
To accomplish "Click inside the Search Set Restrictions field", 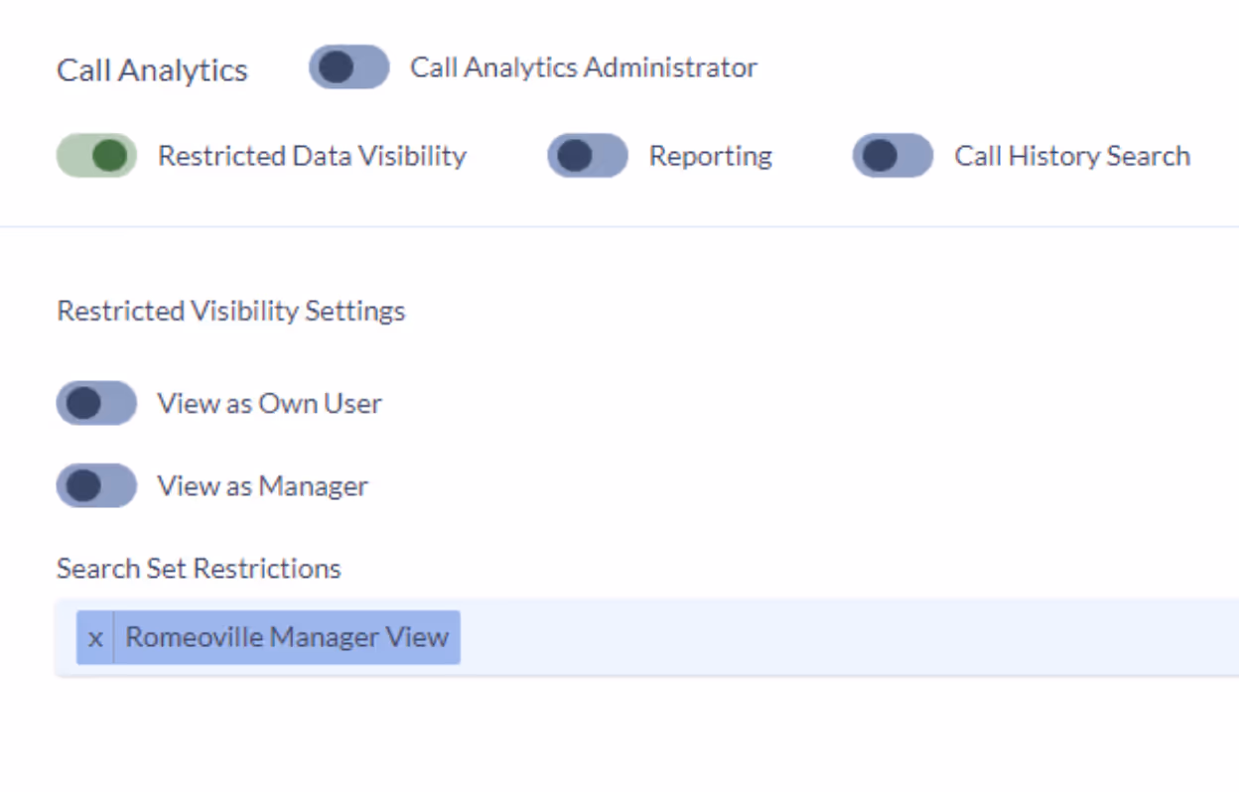I will click(695, 637).
